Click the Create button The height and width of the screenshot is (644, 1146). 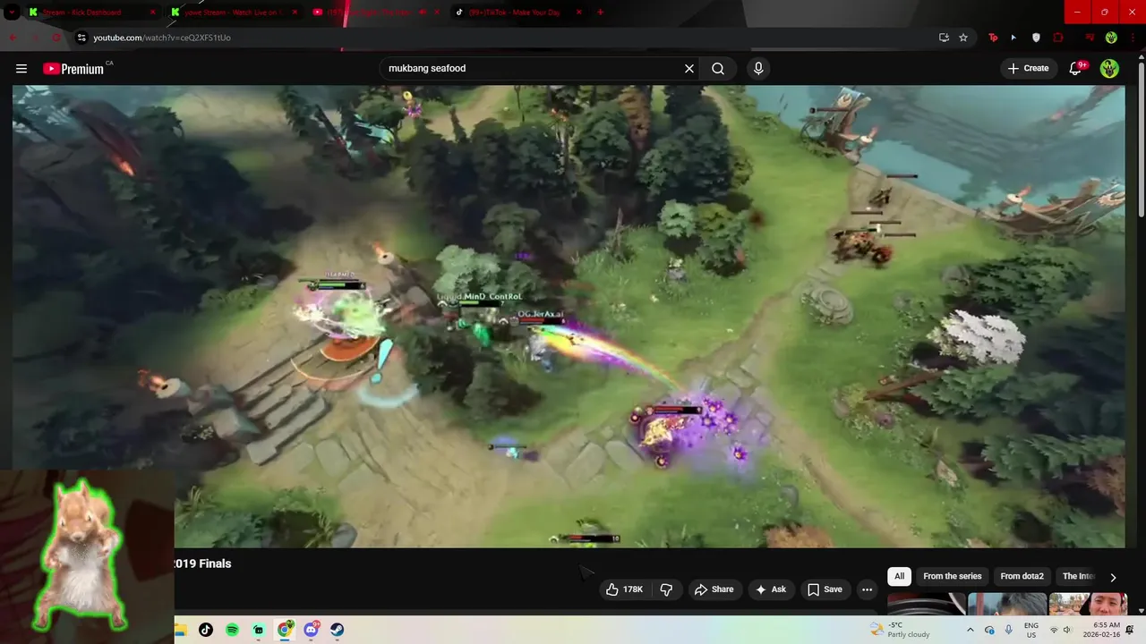1028,69
